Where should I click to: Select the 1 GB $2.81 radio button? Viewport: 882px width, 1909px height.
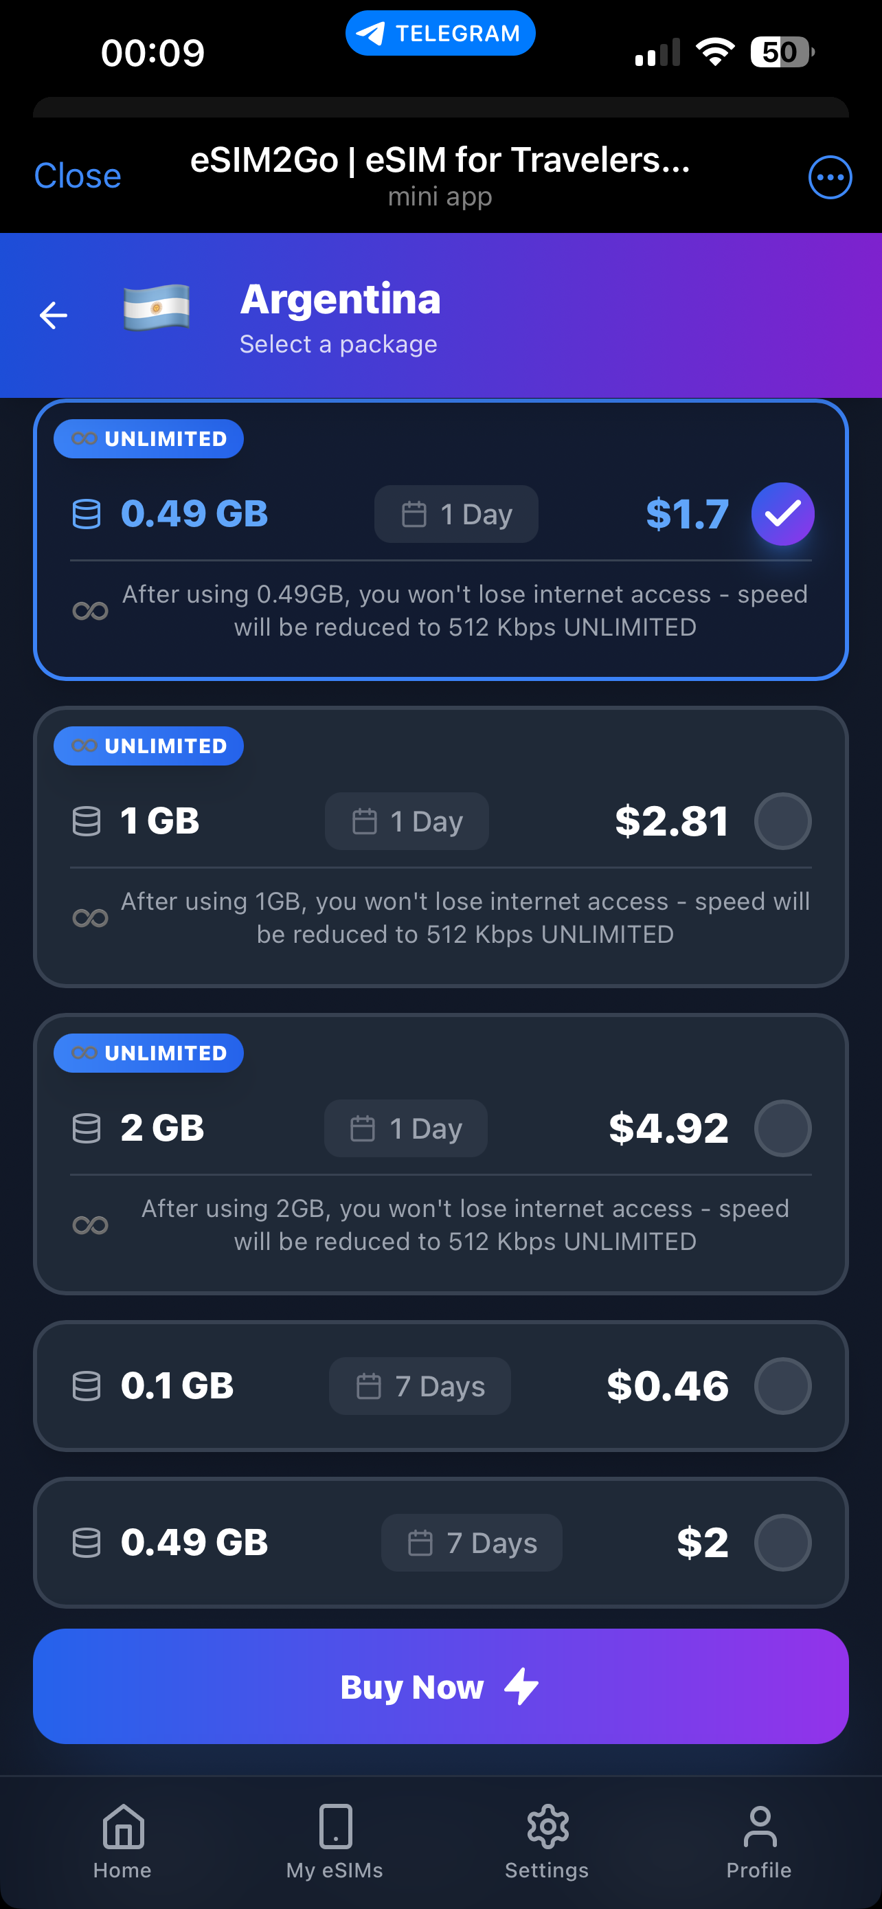(782, 821)
